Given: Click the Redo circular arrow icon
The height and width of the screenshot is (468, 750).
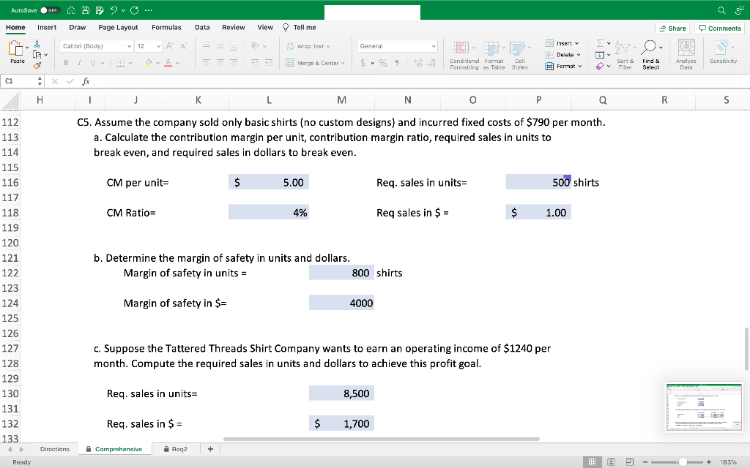Looking at the screenshot, I should click(x=135, y=10).
